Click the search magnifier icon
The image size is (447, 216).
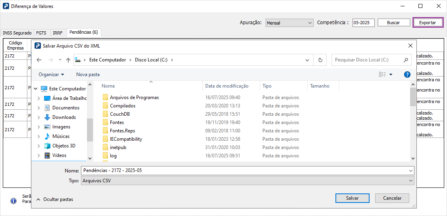[x=406, y=60]
